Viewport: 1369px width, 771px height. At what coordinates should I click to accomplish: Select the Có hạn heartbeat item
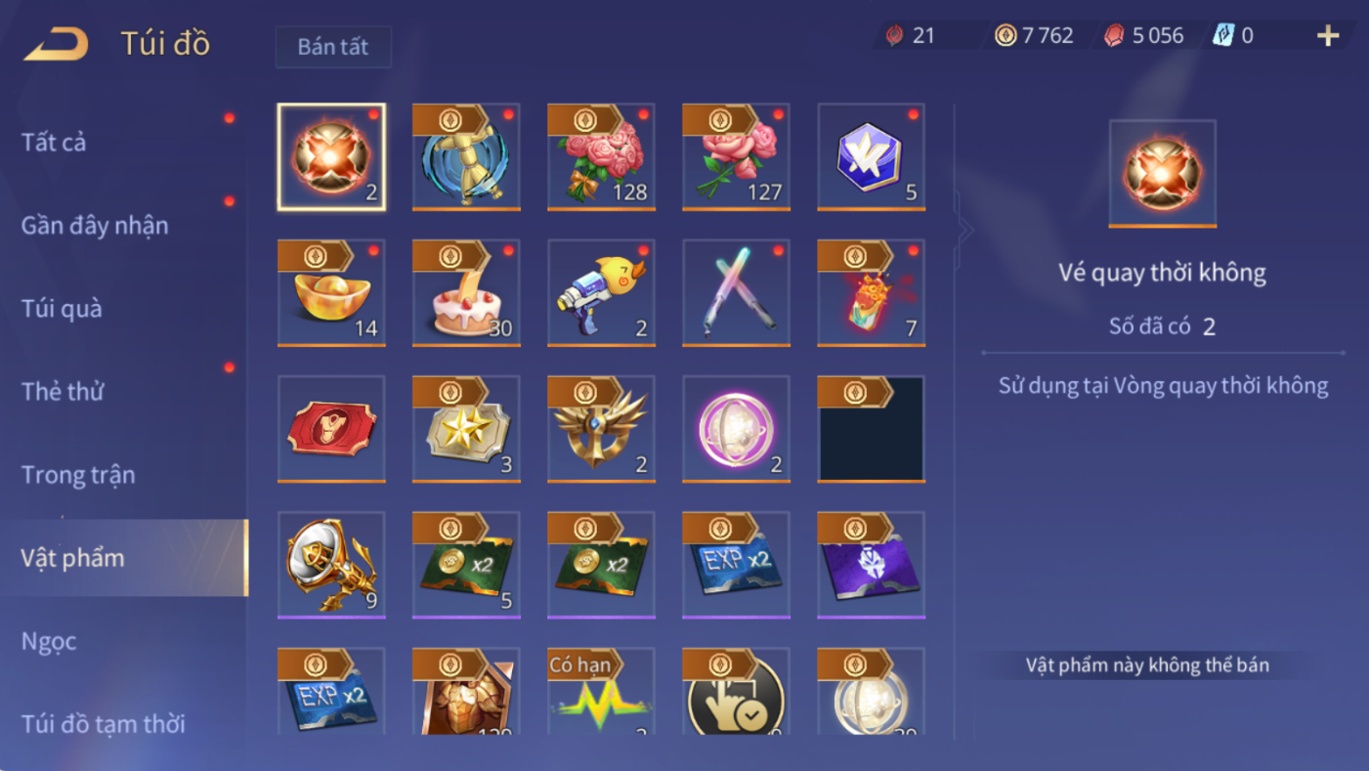click(601, 691)
